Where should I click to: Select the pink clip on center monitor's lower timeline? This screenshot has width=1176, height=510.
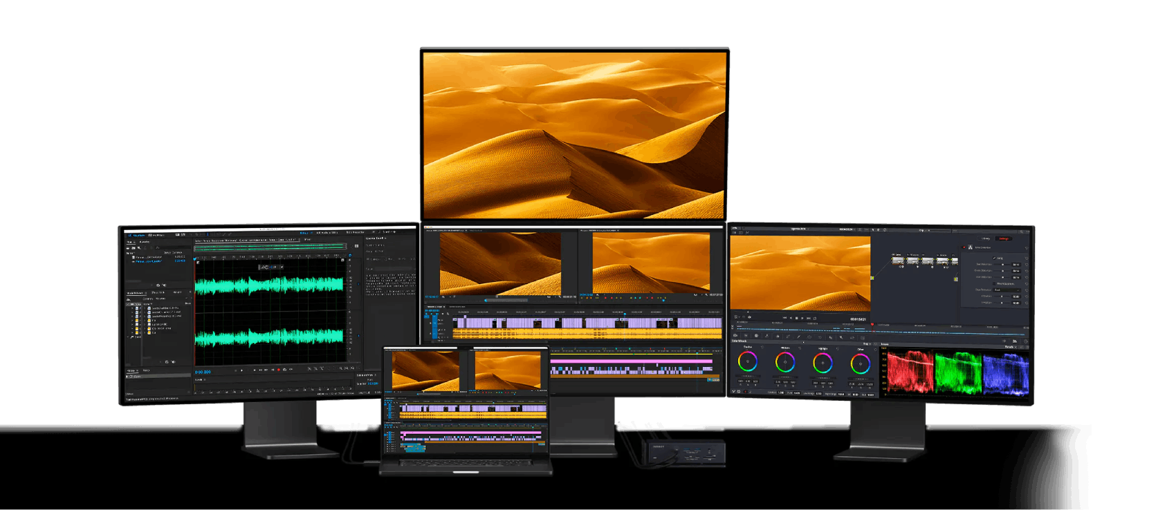coord(631,361)
